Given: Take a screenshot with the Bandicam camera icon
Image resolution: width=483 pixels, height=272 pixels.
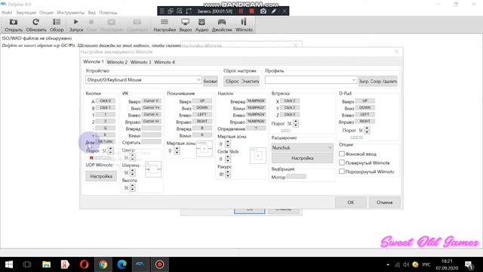Looking at the screenshot, I should click(x=263, y=11).
